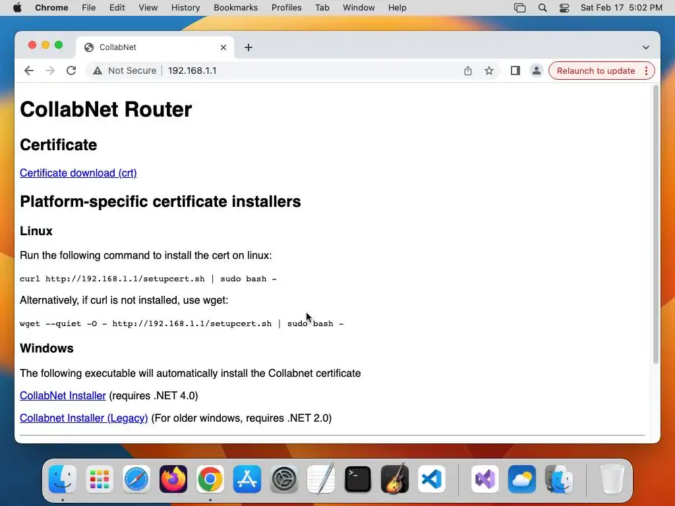675x506 pixels.
Task: Go back using the back arrow
Action: (x=29, y=70)
